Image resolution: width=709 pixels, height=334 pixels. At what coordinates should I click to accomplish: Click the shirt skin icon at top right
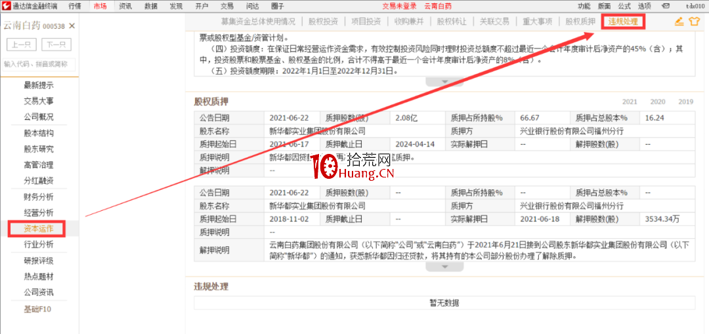point(694,22)
